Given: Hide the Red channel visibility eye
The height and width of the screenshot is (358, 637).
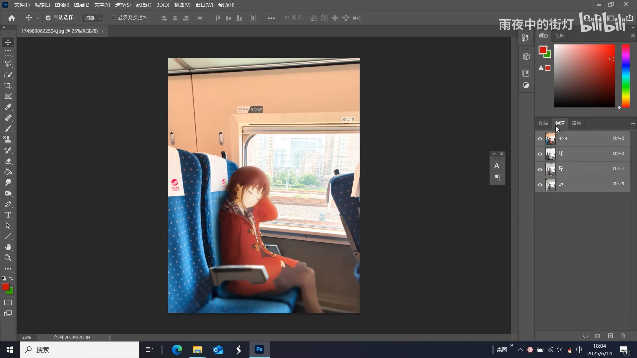Looking at the screenshot, I should click(540, 154).
